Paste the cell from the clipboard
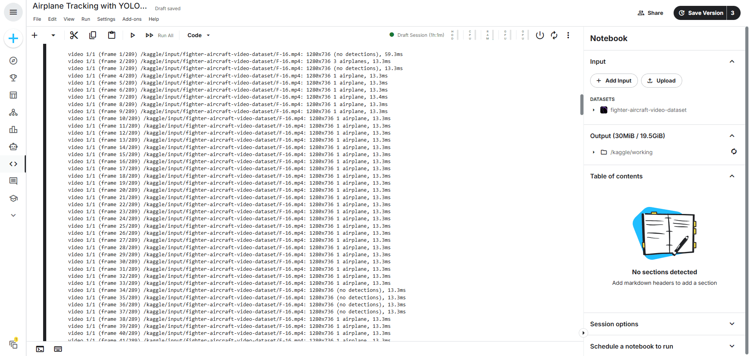 click(112, 35)
